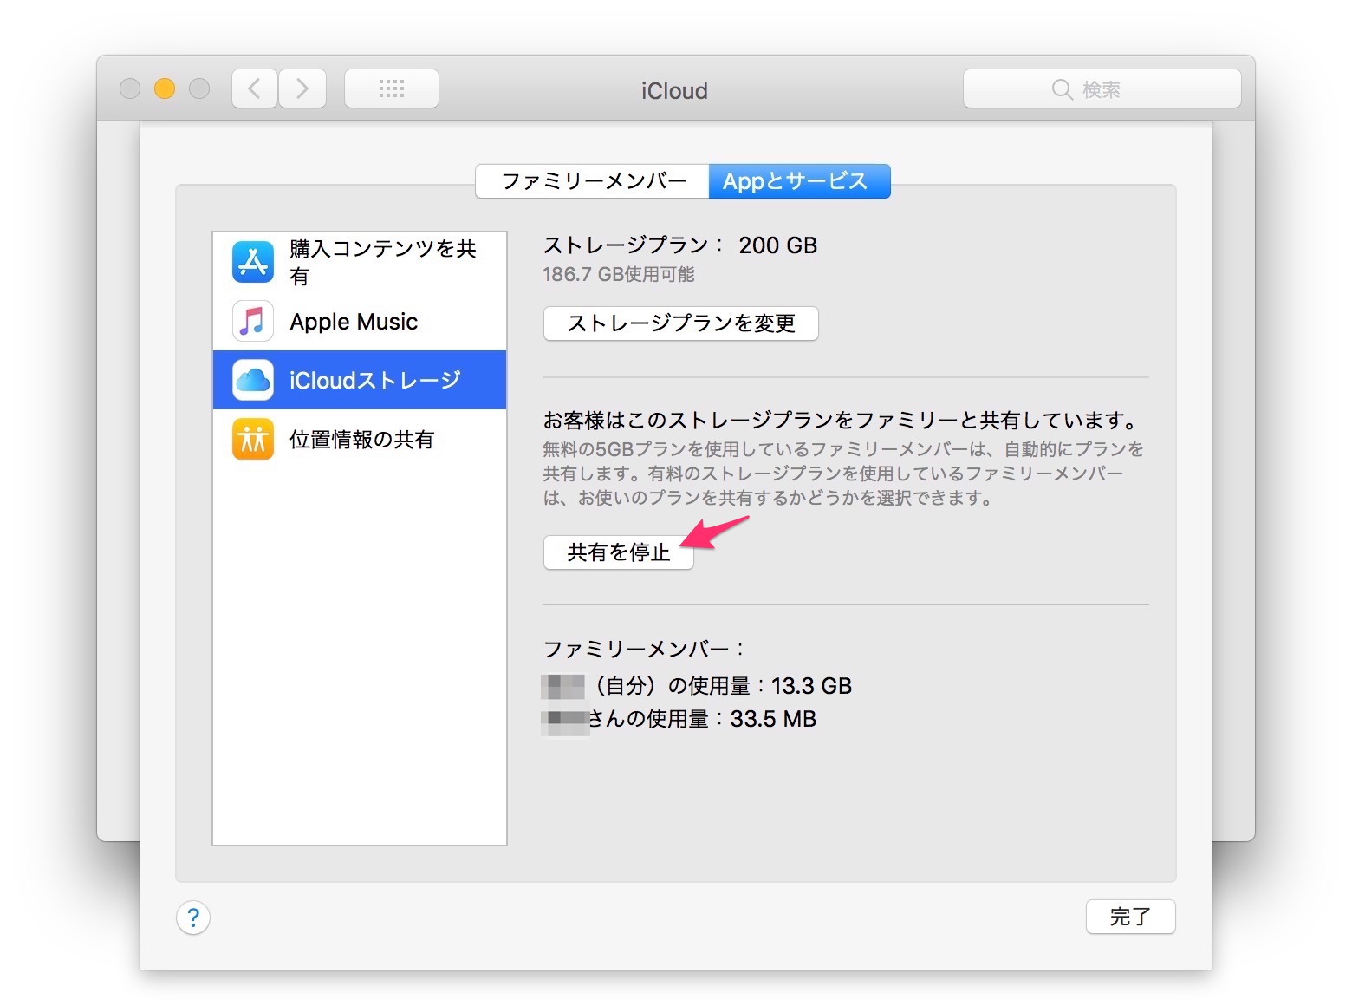1352x1006 pixels.
Task: Click the App Store icon in sidebar
Action: pyautogui.click(x=253, y=262)
